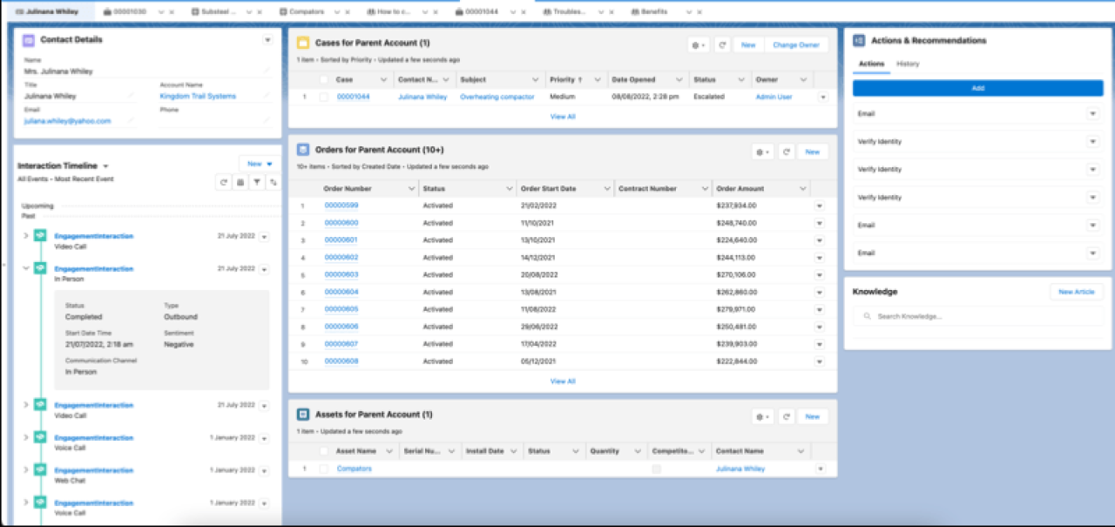Close the 00001030 tab
Viewport: 1115px width, 527px height.
click(x=172, y=12)
